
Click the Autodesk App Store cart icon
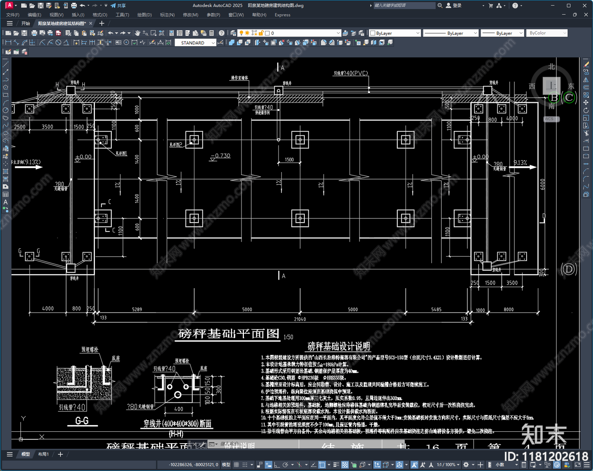491,6
